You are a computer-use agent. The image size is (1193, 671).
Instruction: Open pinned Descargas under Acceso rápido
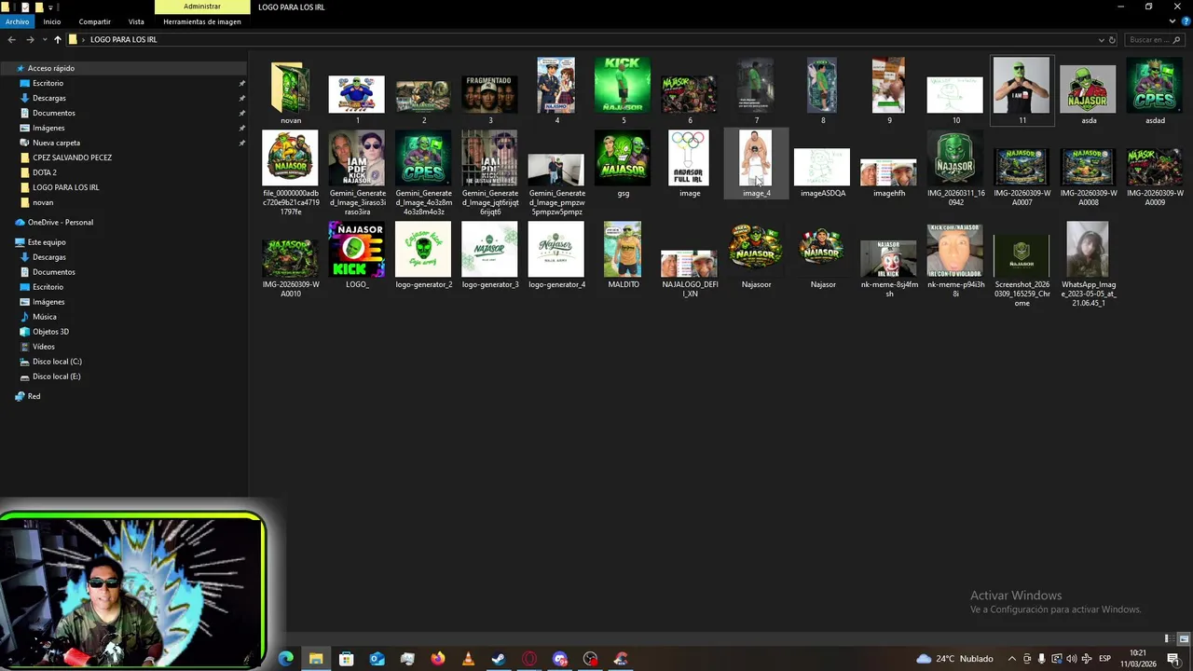tap(49, 98)
